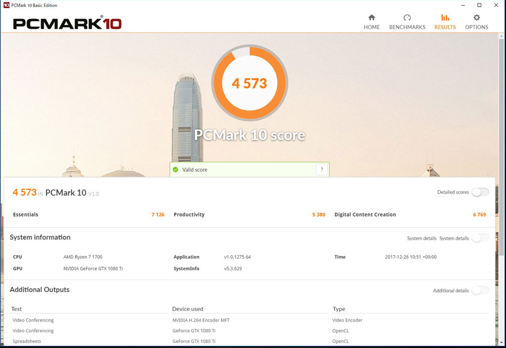Screen dimensions: 506x348
Task: Click the Essentials score 7 126
Action: coord(158,214)
